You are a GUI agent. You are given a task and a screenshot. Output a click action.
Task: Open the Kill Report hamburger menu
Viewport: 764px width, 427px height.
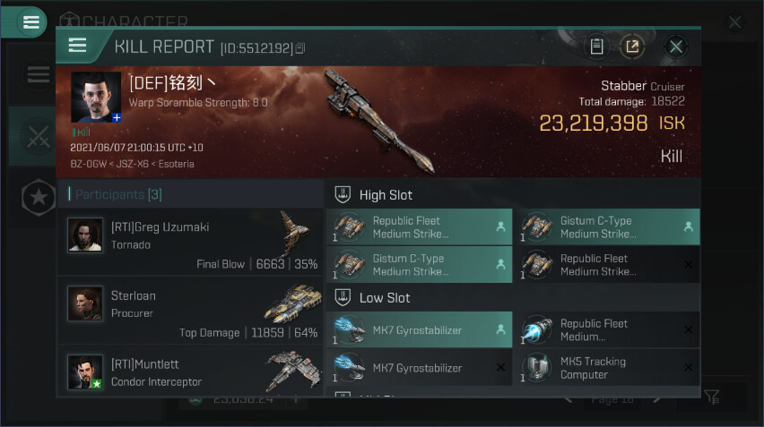(x=77, y=46)
